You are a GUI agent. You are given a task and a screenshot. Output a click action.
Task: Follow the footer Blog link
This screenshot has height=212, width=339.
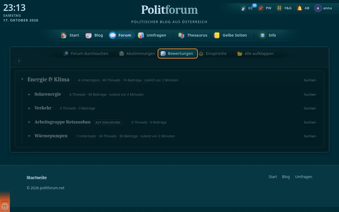point(286,177)
